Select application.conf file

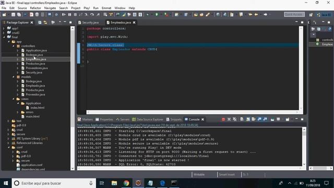(x=31, y=165)
